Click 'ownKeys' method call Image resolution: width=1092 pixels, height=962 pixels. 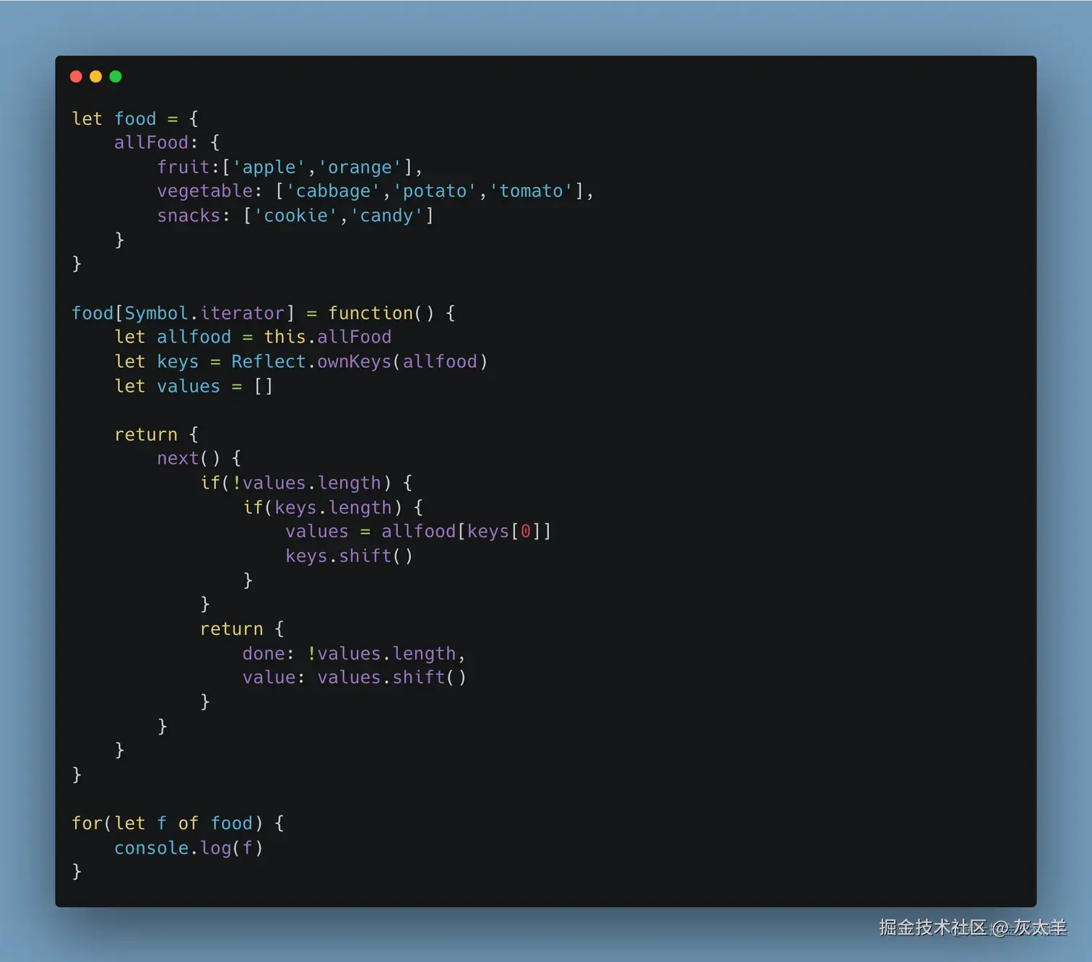(x=354, y=362)
